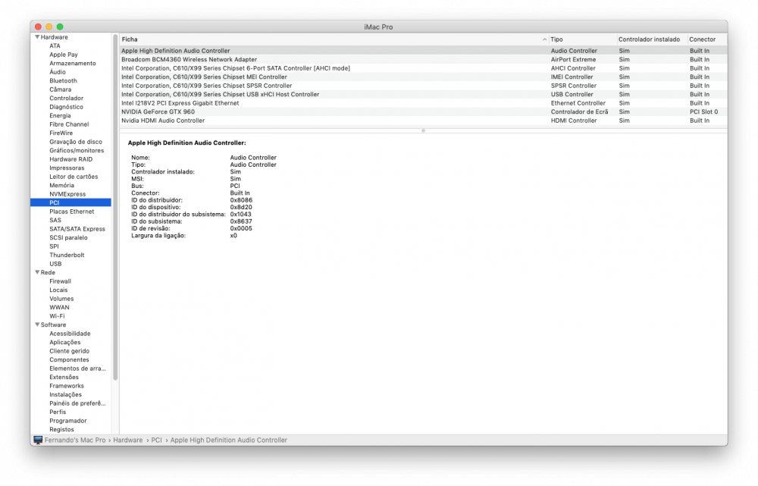758x486 pixels.
Task: Open Controlador in the sidebar
Action: [66, 98]
